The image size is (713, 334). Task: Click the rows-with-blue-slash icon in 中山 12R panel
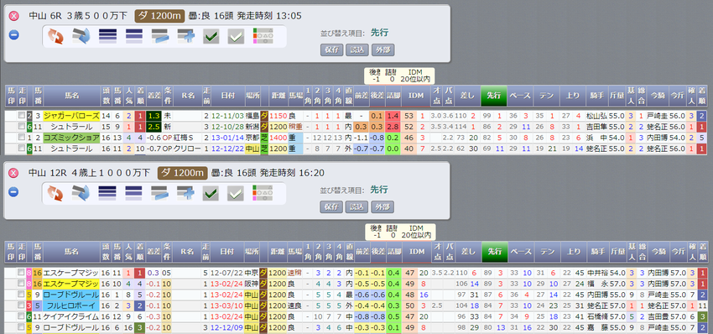click(159, 193)
